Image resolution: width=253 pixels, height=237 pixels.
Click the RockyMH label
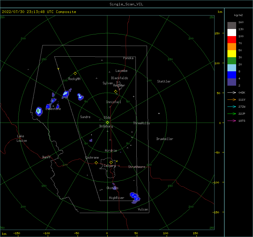74,79
